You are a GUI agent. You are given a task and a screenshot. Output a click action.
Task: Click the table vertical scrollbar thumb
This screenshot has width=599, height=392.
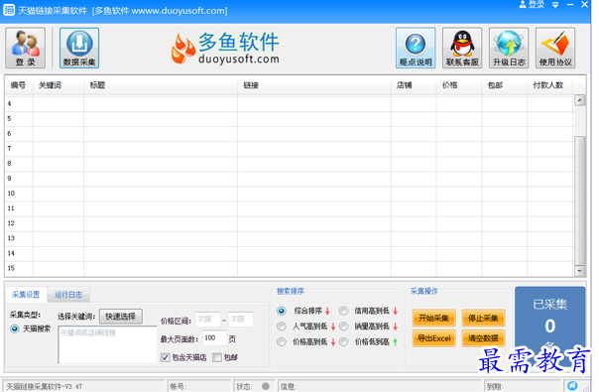click(580, 200)
